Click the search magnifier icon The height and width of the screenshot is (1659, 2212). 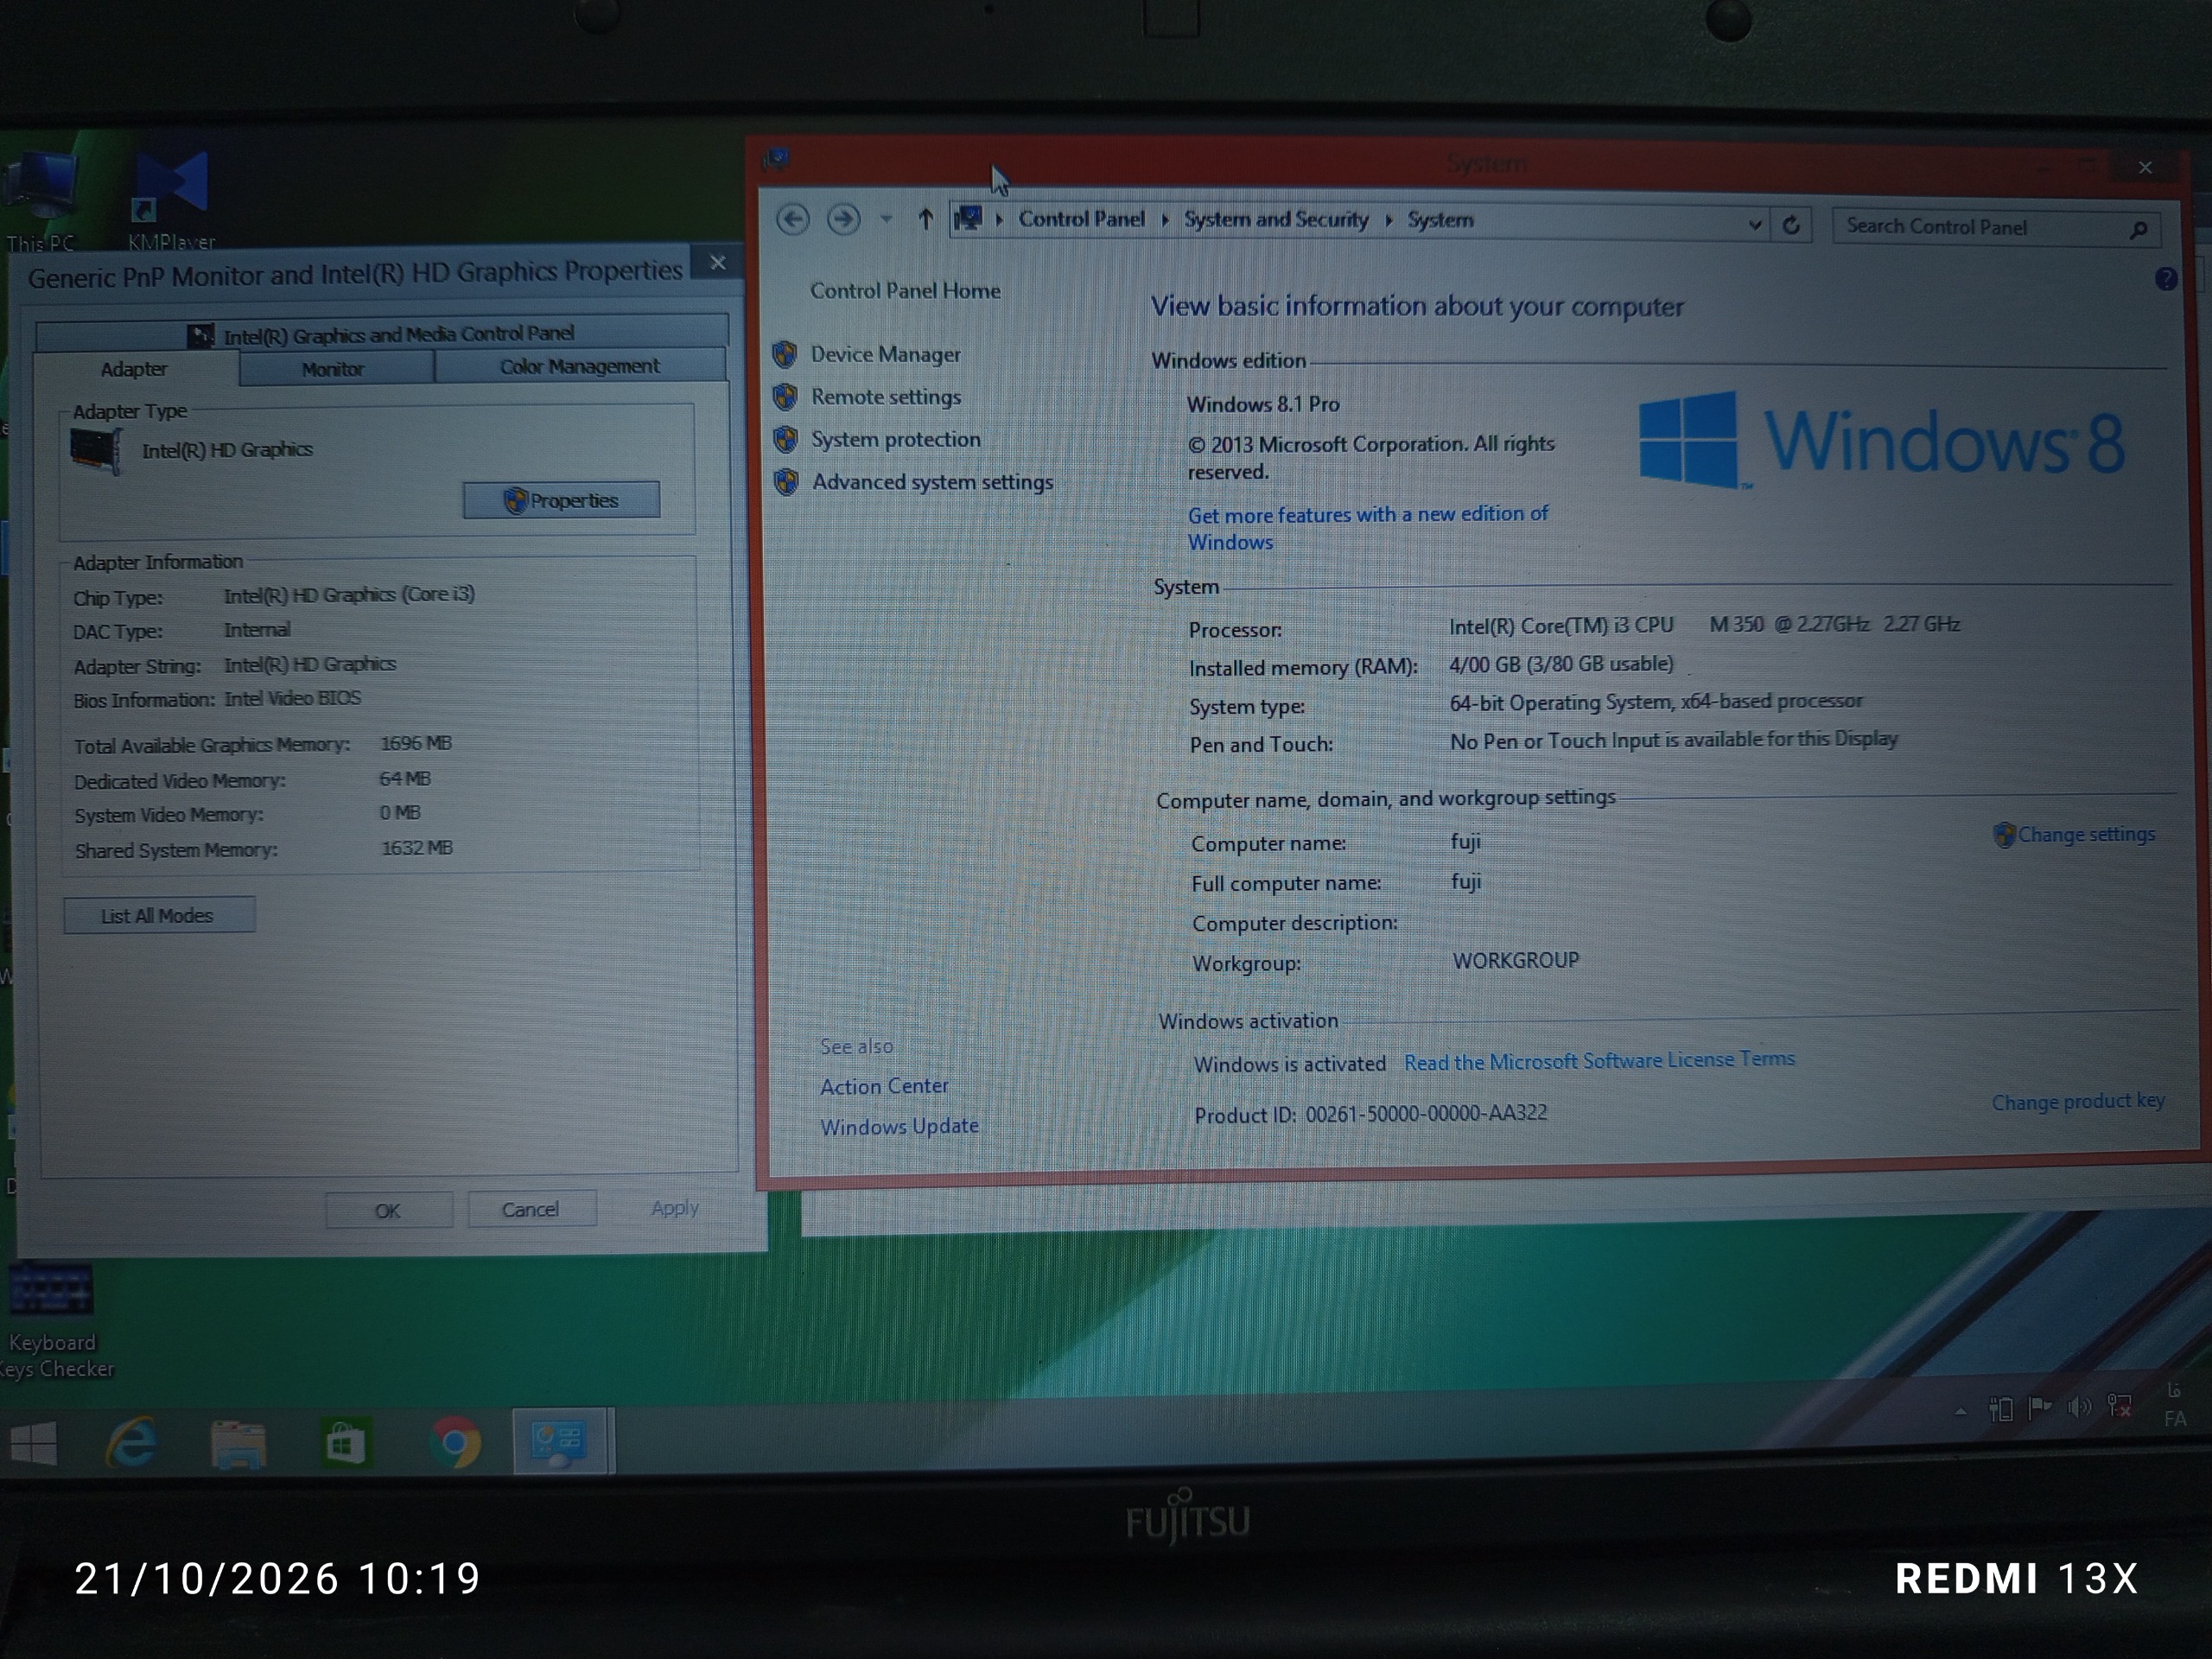pyautogui.click(x=2137, y=230)
